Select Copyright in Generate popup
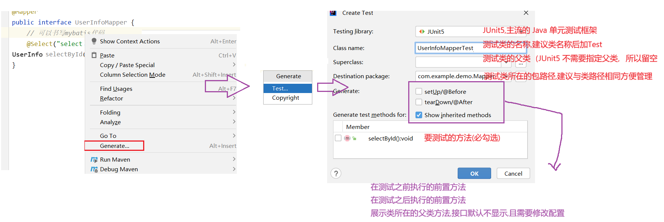Screen dimensions: 664x222 coord(288,98)
